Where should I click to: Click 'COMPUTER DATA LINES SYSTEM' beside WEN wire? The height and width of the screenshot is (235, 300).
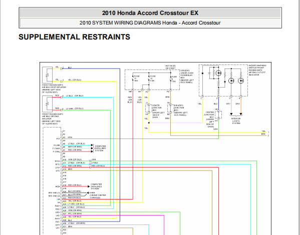(x=96, y=186)
